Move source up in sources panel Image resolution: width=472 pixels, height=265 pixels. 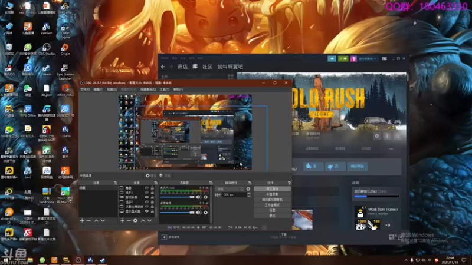143,220
